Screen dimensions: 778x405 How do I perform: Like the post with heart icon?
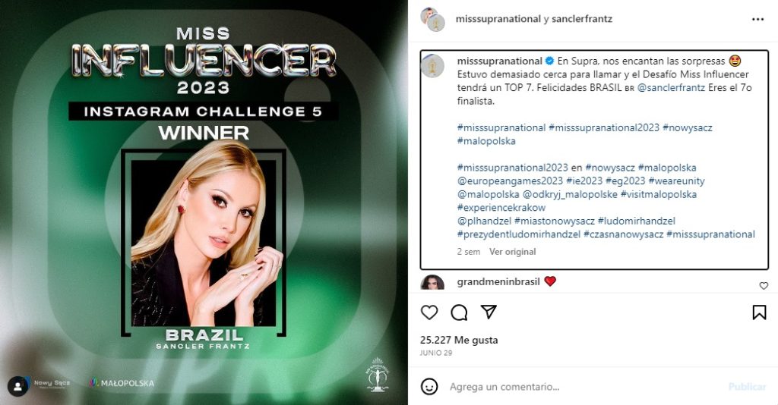[x=429, y=312]
